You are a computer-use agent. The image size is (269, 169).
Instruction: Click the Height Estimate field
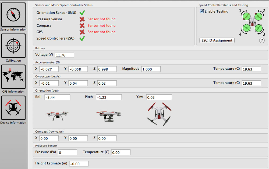(x=79, y=164)
